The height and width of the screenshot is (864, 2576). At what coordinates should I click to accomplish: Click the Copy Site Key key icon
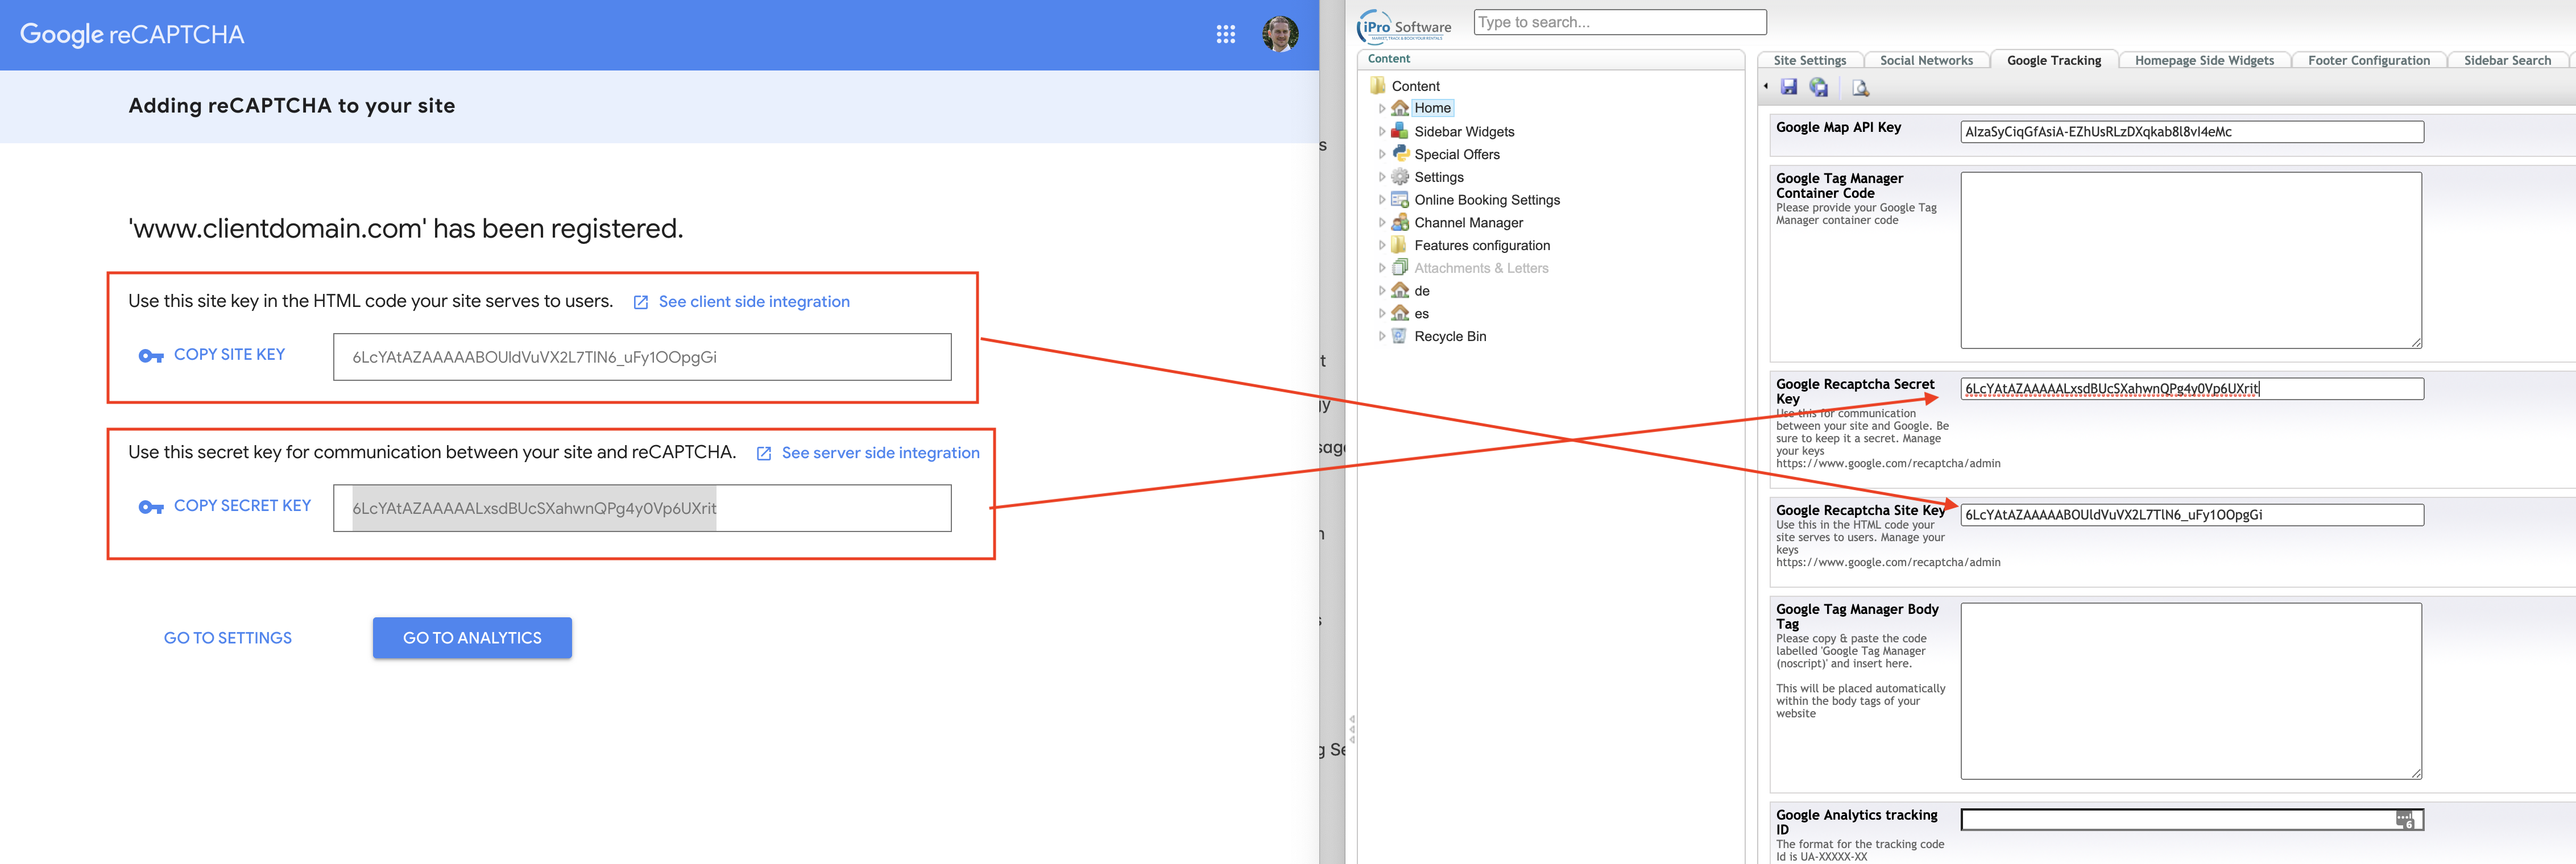[151, 356]
